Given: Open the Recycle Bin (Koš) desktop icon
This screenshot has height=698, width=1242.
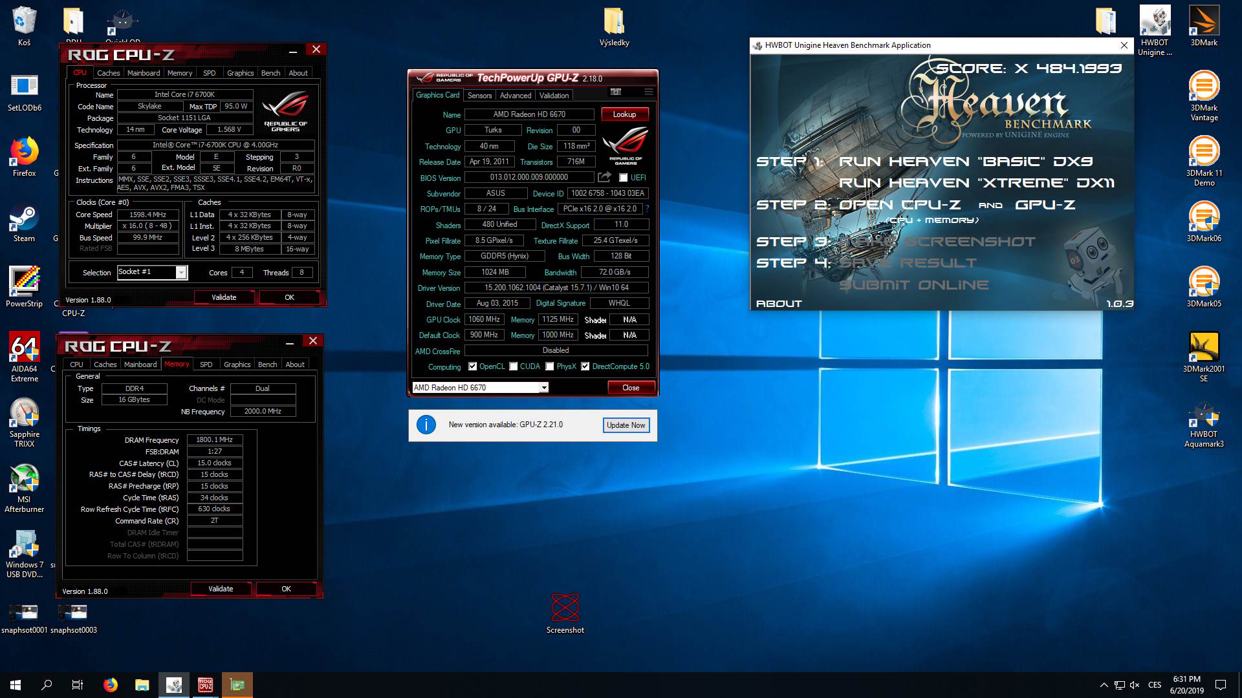Looking at the screenshot, I should click(24, 26).
